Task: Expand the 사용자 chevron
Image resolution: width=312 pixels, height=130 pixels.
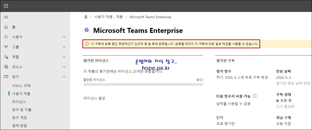Action: click(64, 37)
